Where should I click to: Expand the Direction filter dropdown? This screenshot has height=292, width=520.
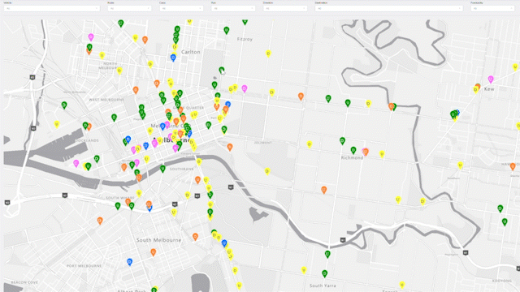285,8
